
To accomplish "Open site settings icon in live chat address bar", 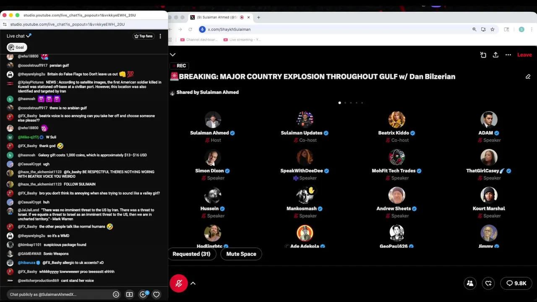I will [x=5, y=24].
